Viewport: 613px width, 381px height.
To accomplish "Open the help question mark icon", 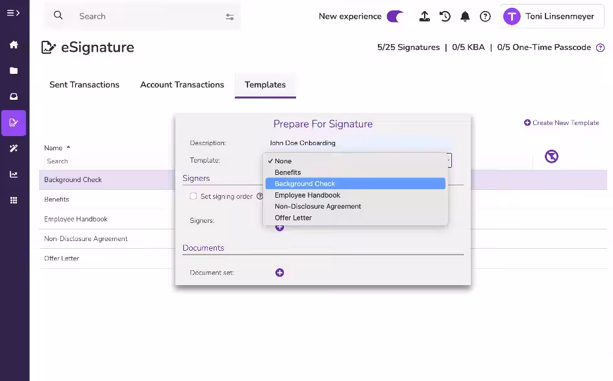I will (485, 16).
